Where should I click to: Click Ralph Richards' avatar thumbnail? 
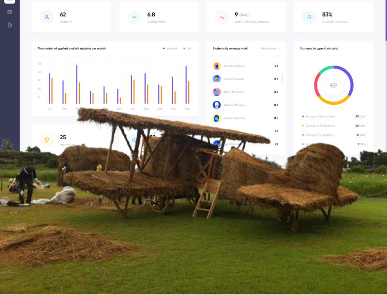point(216,92)
